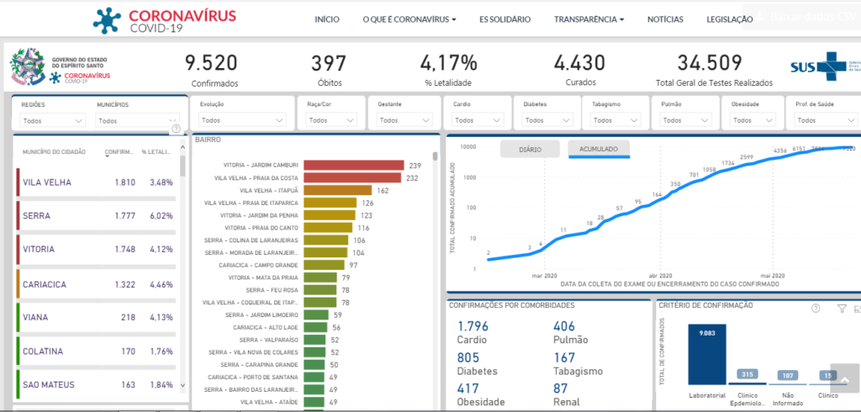Open the Transparência menu

[x=589, y=18]
